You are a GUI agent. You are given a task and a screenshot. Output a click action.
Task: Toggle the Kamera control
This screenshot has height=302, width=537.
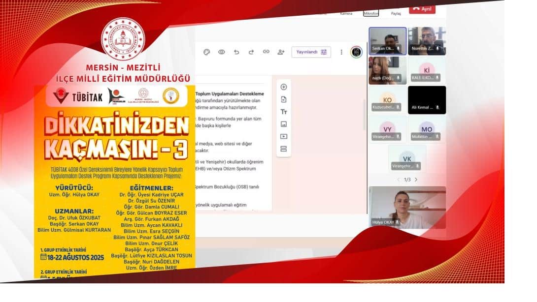click(346, 13)
